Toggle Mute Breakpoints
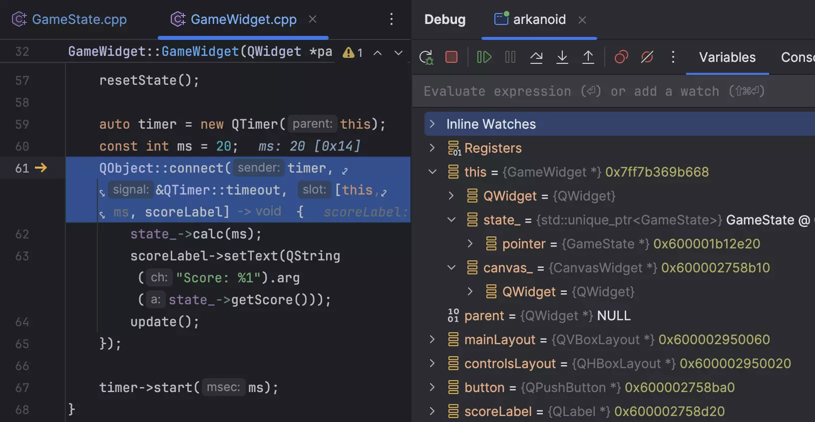This screenshot has width=815, height=422. pos(647,57)
